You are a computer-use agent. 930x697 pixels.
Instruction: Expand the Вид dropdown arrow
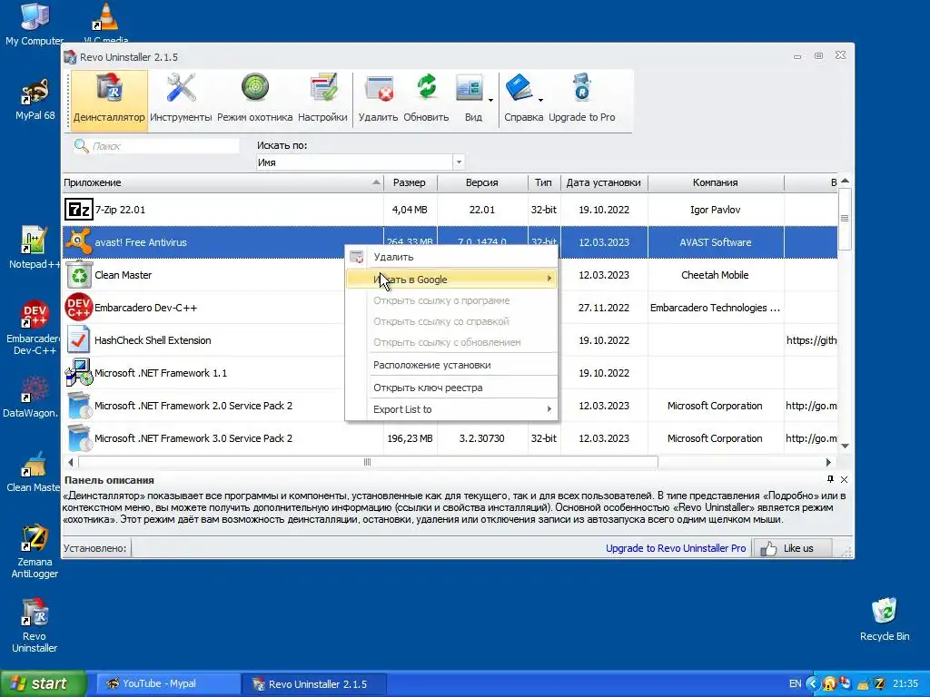coord(490,100)
